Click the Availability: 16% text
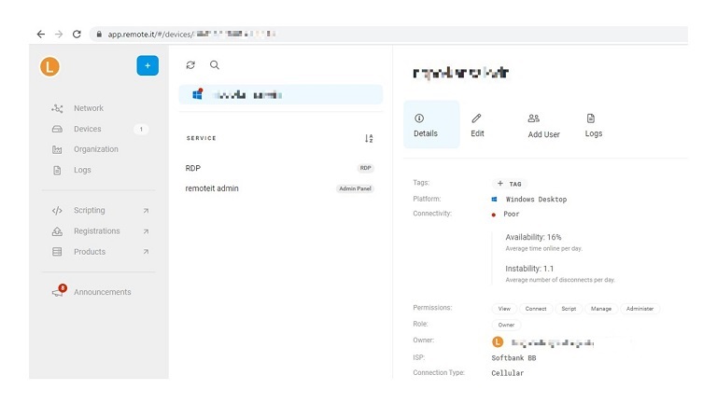 pos(533,237)
